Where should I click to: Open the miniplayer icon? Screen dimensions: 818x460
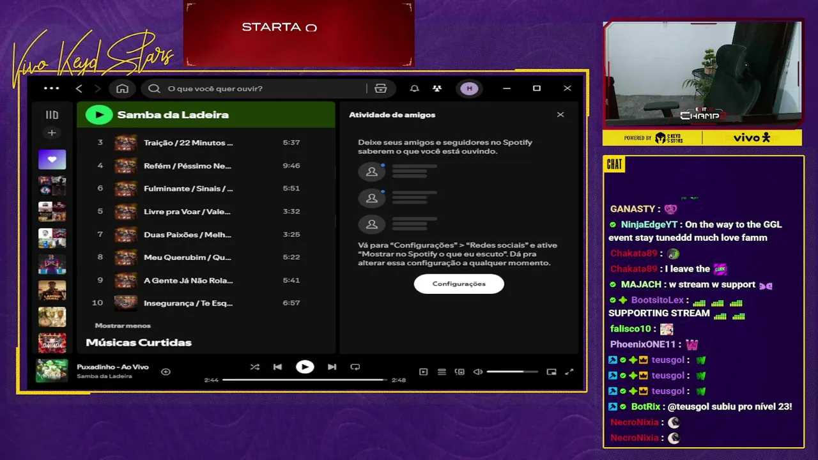[552, 372]
